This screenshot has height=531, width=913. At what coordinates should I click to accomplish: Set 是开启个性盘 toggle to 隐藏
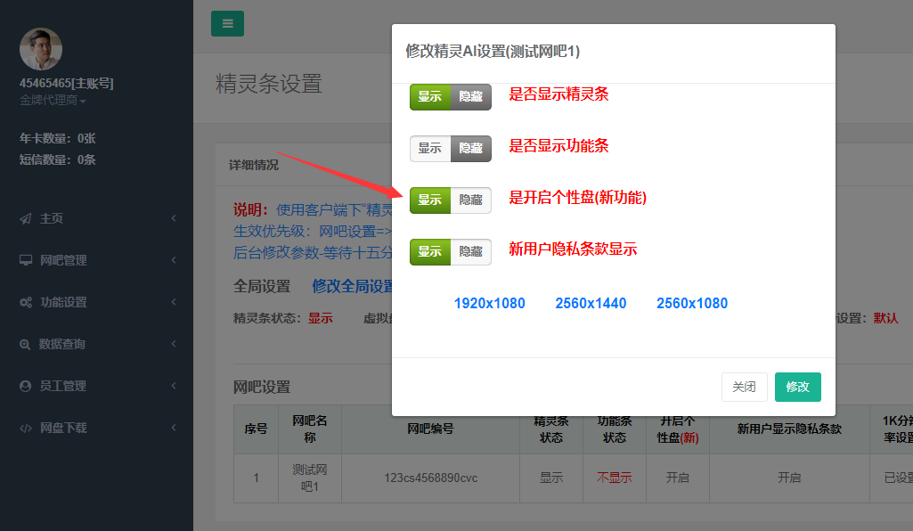[x=471, y=200]
